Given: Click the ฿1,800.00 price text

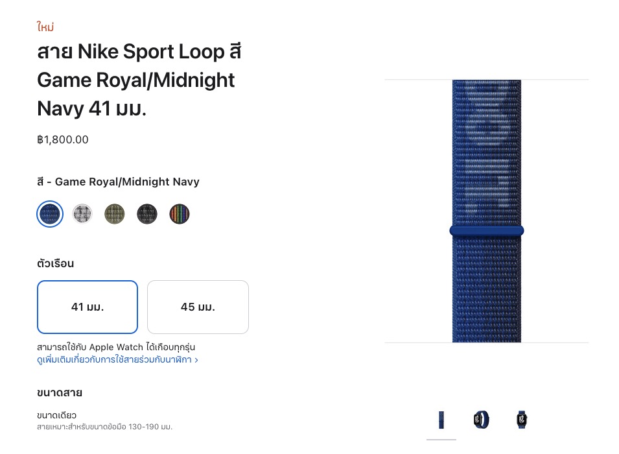Looking at the screenshot, I should 63,139.
